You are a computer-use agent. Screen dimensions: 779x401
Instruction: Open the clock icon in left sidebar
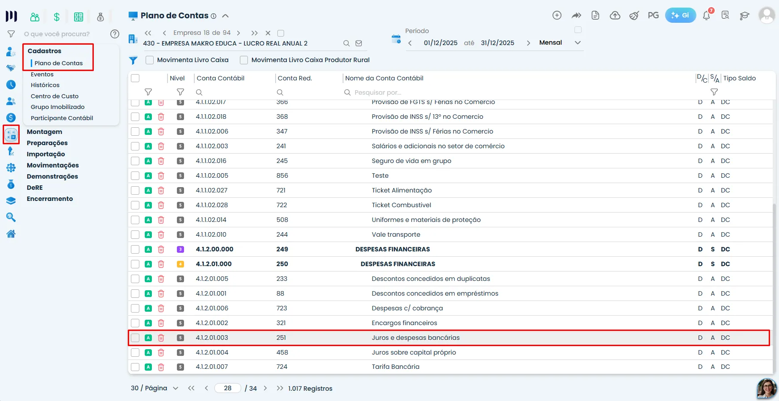11,84
